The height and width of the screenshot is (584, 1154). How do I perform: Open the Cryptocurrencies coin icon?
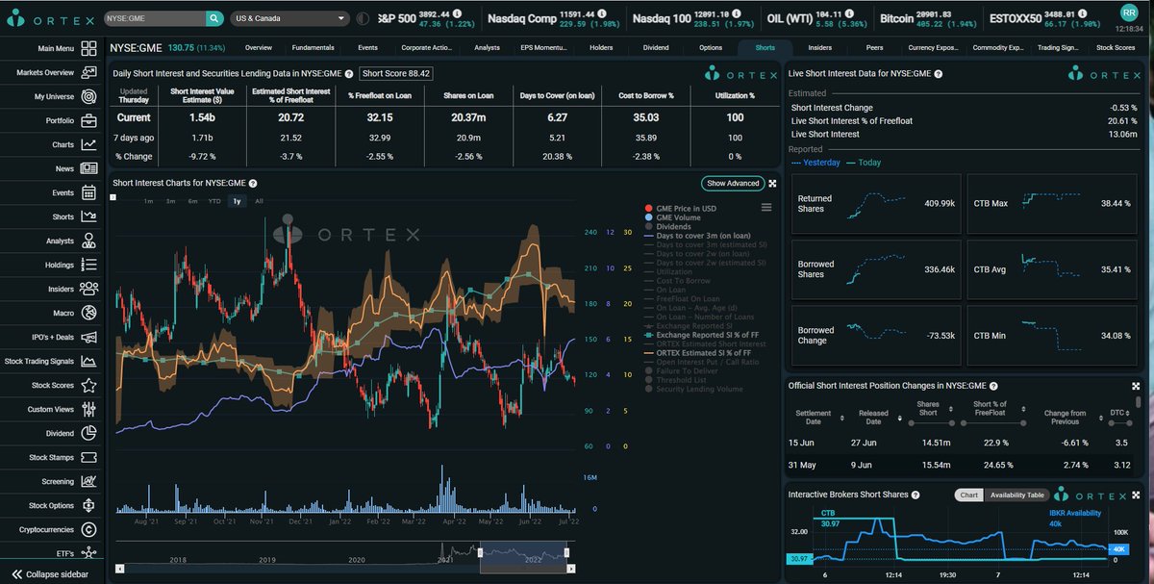click(88, 529)
